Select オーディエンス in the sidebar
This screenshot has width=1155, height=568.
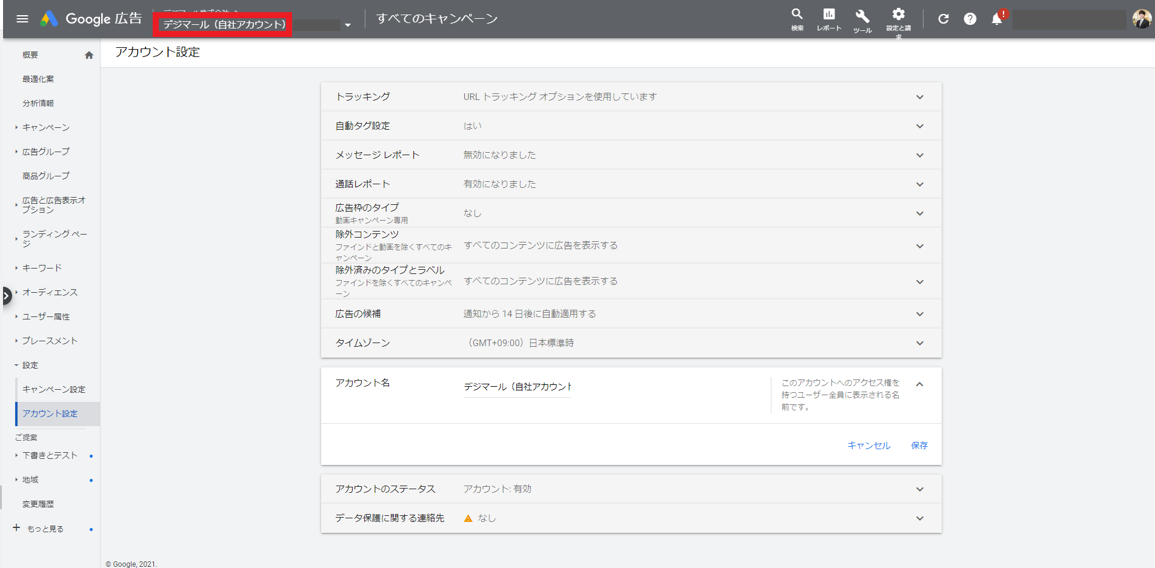point(50,292)
